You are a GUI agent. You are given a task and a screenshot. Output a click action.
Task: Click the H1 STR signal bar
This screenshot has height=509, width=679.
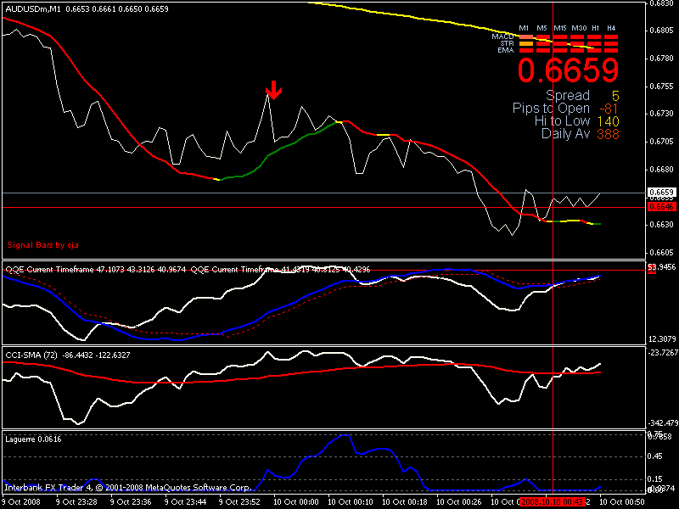pyautogui.click(x=595, y=43)
